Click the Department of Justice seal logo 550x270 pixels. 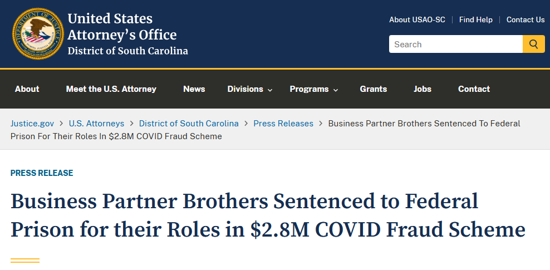click(x=38, y=33)
